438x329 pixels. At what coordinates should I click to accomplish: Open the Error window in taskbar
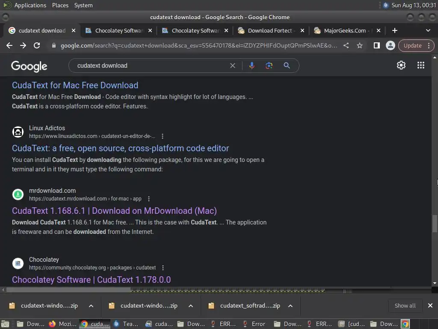point(254,324)
